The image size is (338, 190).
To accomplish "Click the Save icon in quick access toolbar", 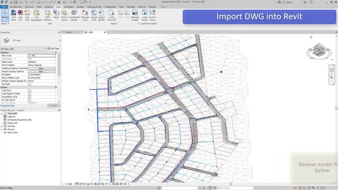I will pyautogui.click(x=15, y=2).
